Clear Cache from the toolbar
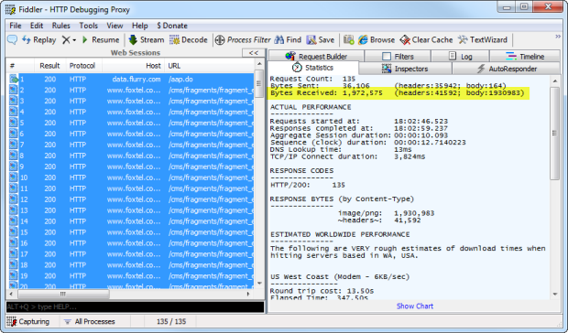568x333 pixels. 426,39
